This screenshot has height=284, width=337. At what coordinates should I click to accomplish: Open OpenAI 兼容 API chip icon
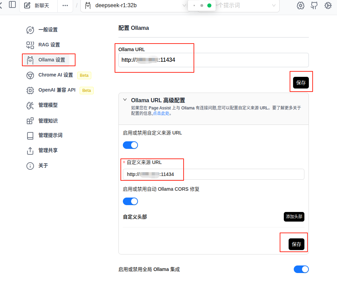(30, 90)
